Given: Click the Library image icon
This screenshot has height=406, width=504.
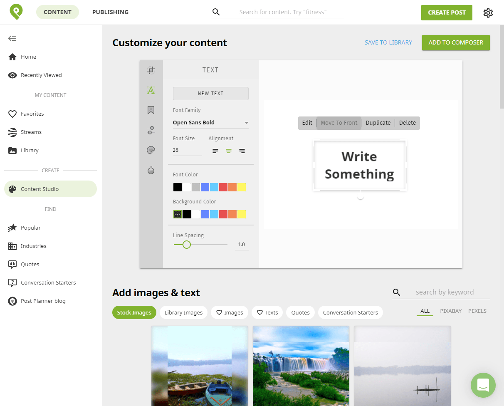Looking at the screenshot, I should coord(12,151).
